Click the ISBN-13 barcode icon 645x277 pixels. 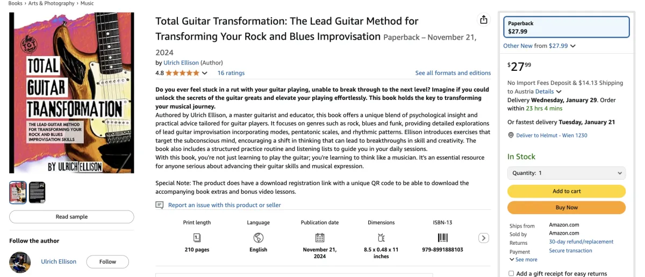pos(443,237)
